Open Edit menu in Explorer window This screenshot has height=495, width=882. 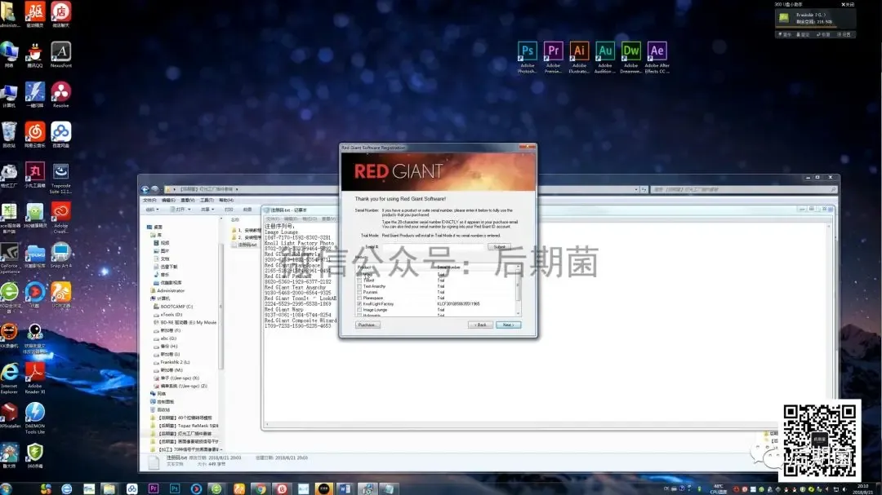click(168, 200)
